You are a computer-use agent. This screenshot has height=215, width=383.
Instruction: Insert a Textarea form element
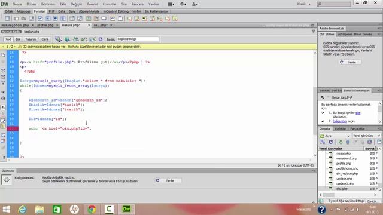(31, 19)
